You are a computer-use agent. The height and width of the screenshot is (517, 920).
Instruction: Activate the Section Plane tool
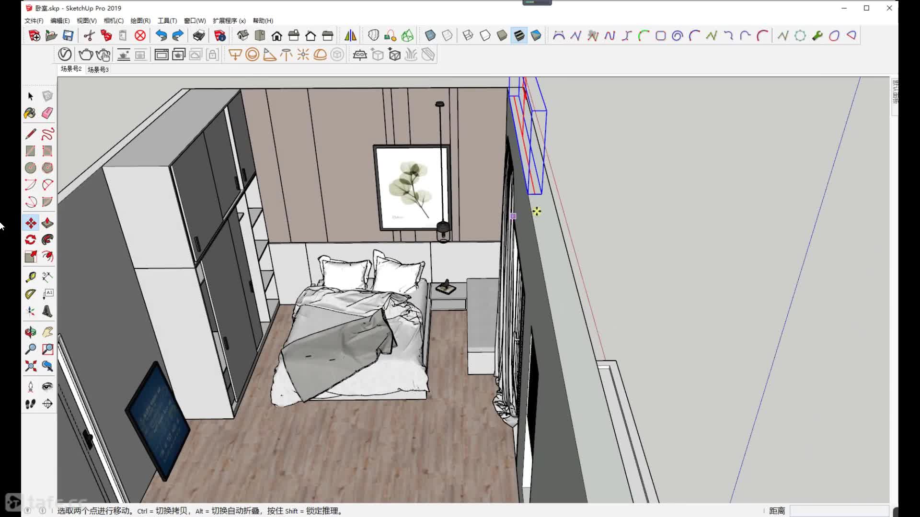point(47,404)
